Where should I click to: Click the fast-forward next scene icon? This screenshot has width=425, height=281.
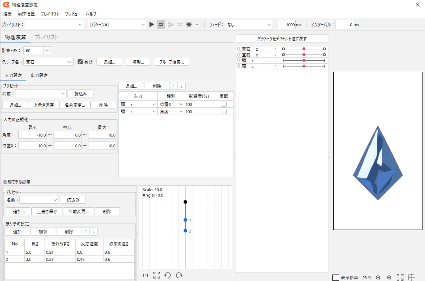point(170,24)
